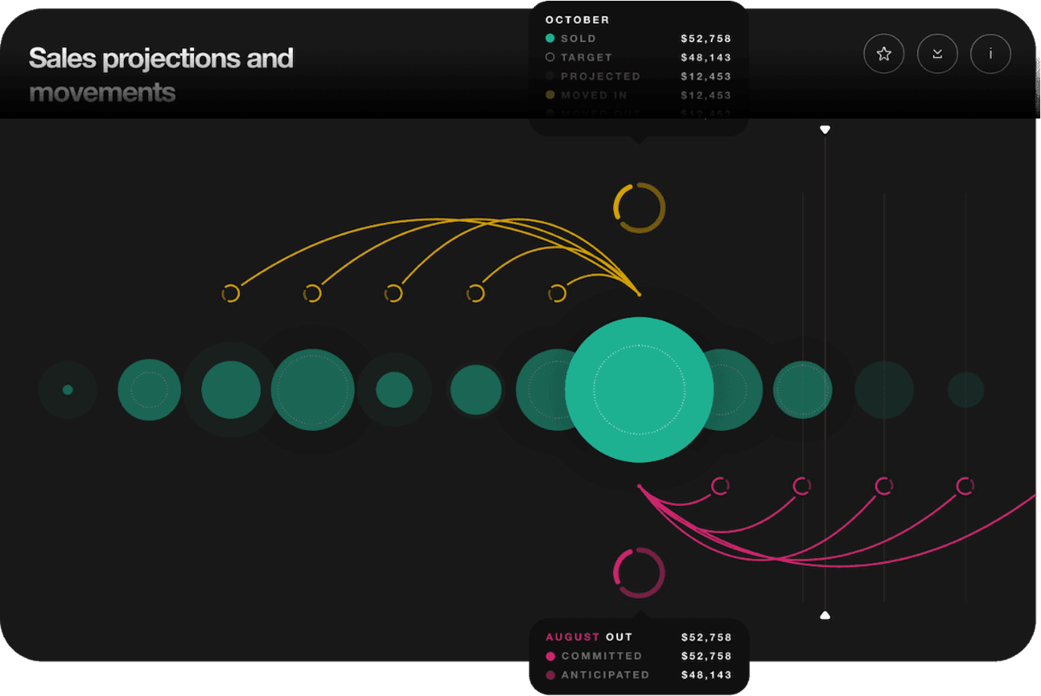Click the rightmost small pink ring node
The image size is (1041, 696).
[965, 485]
